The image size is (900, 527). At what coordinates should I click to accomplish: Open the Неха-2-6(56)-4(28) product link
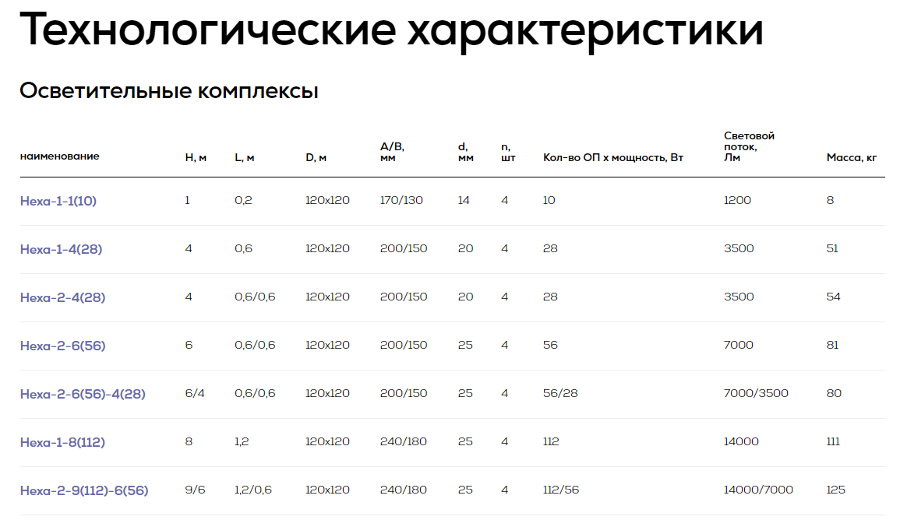click(x=83, y=393)
